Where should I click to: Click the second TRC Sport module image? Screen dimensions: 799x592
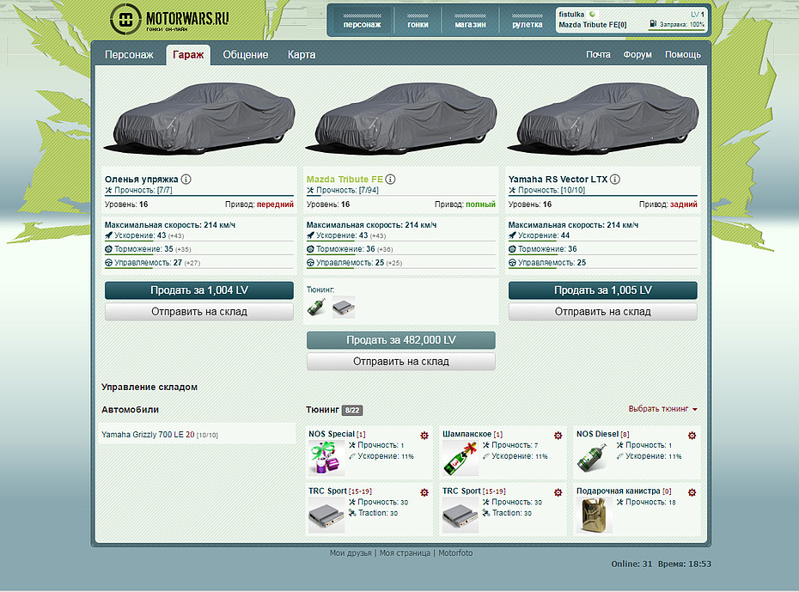coord(460,515)
